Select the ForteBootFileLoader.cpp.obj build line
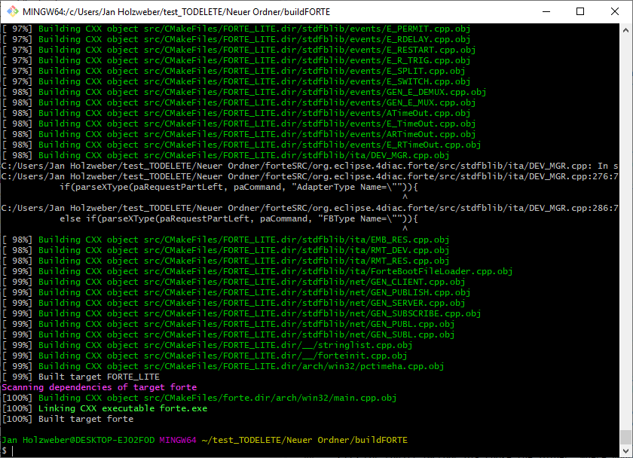This screenshot has height=458, width=633. tap(256, 270)
